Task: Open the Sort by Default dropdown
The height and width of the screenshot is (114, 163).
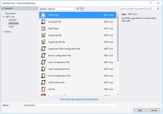Action: pos(61,9)
